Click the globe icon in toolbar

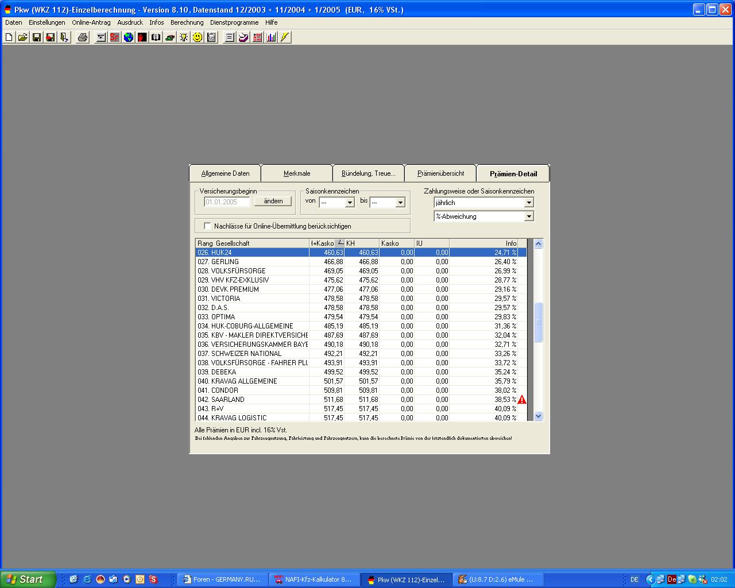tap(129, 37)
